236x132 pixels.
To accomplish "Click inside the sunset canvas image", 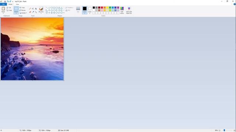I will 32,49.
